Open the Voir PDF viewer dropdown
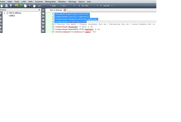 tap(112, 6)
